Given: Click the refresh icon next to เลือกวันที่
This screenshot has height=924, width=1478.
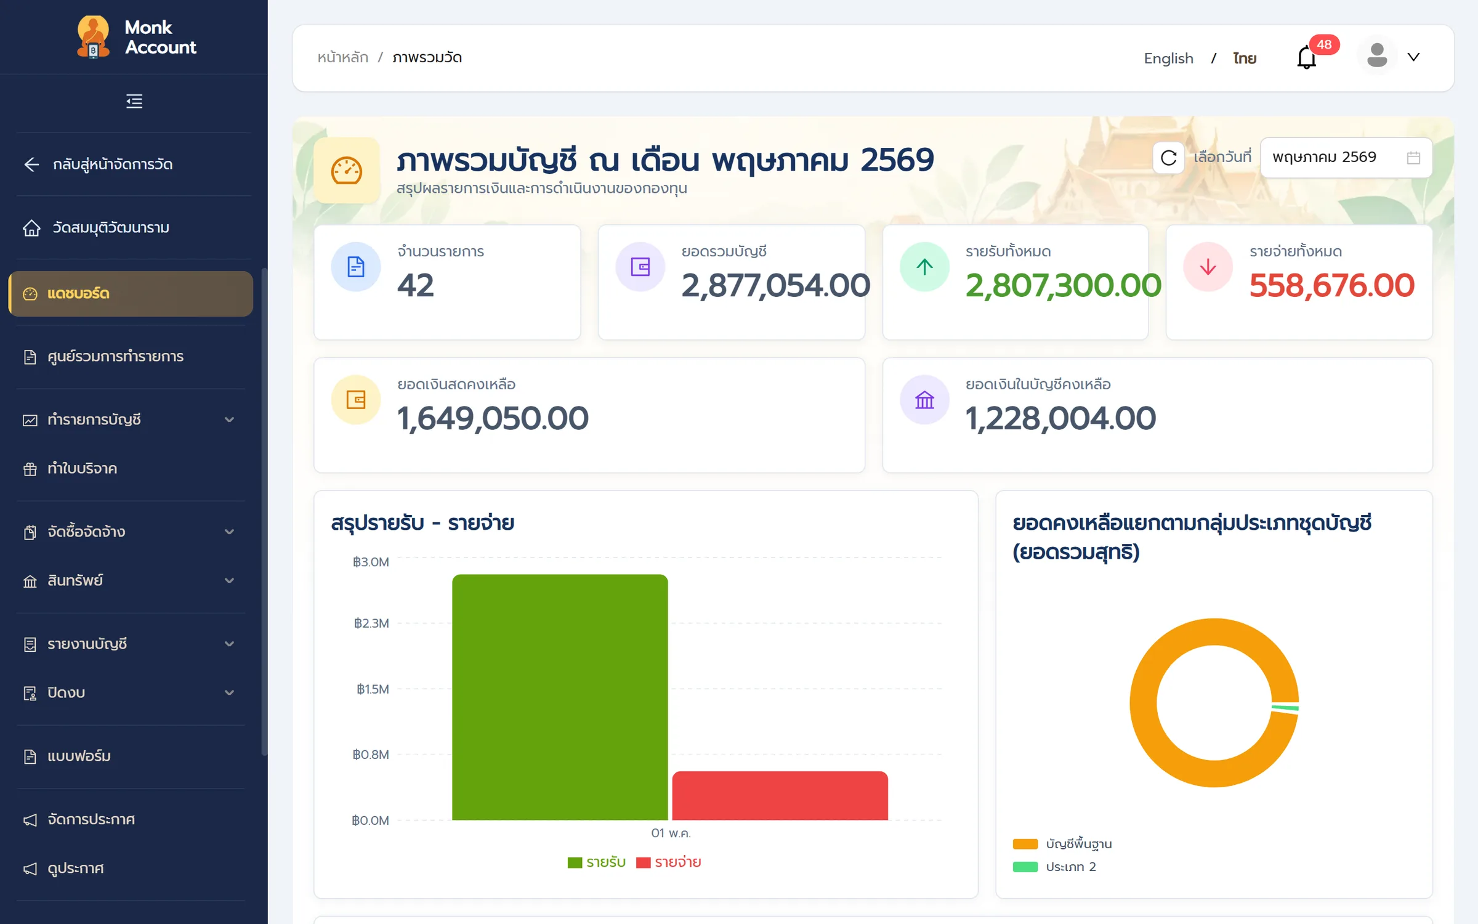Looking at the screenshot, I should (1169, 158).
